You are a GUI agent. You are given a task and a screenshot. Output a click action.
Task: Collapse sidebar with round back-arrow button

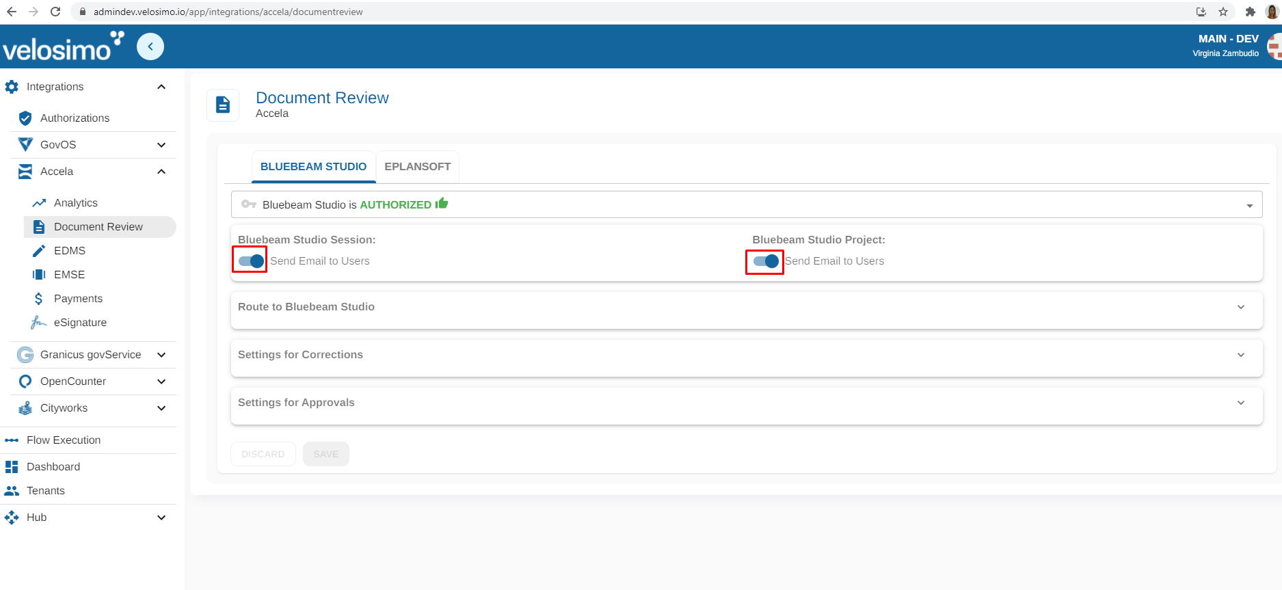(150, 46)
